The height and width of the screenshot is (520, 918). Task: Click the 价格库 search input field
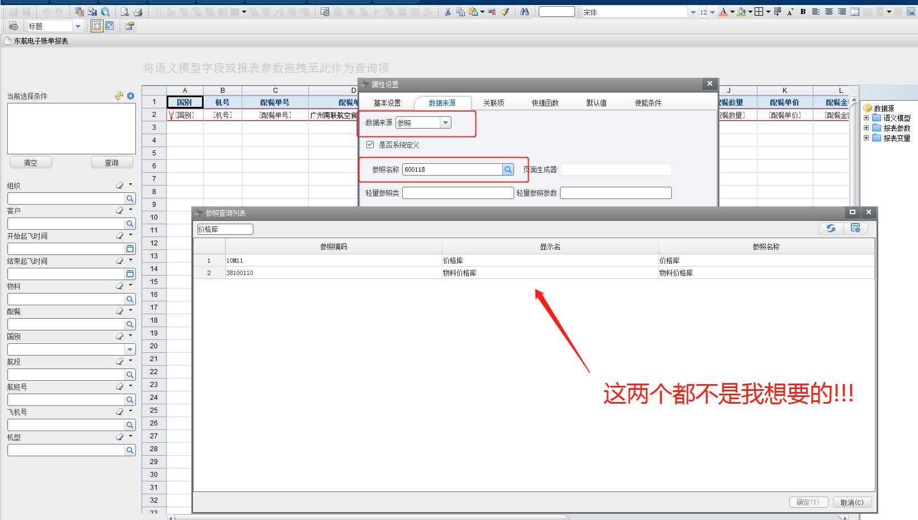click(x=225, y=229)
